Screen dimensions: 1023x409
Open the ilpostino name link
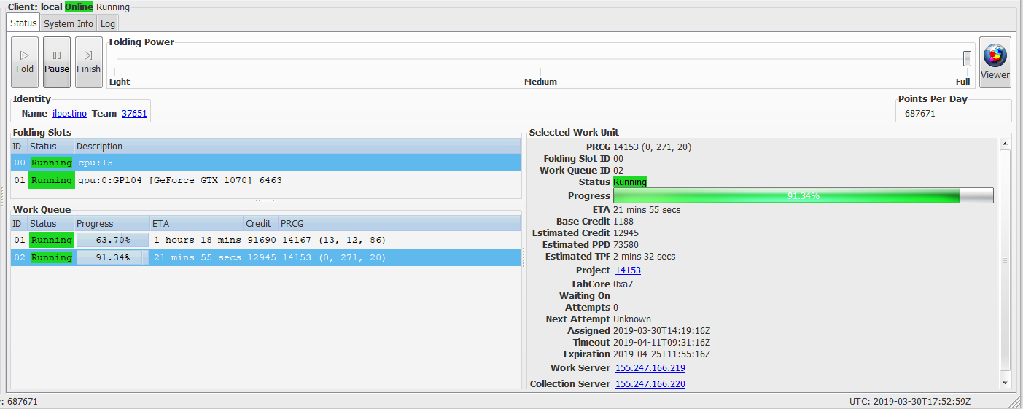70,114
